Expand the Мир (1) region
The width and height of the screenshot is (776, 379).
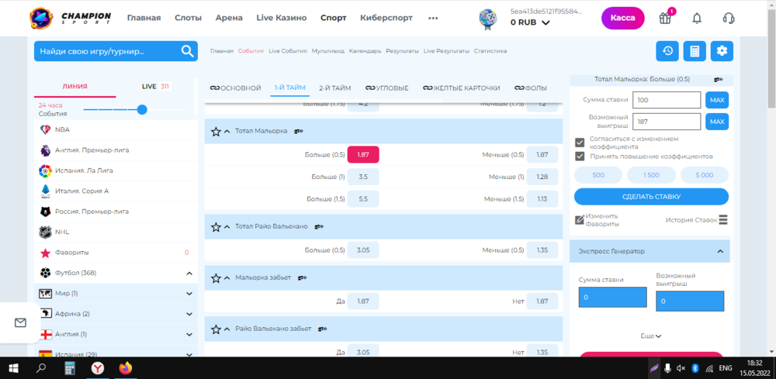point(189,294)
